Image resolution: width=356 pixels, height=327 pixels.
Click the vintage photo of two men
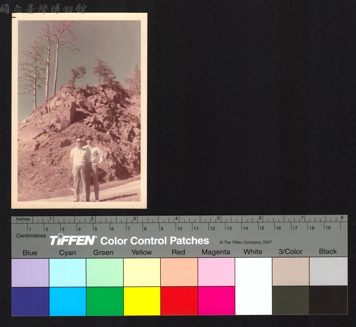[x=79, y=111]
